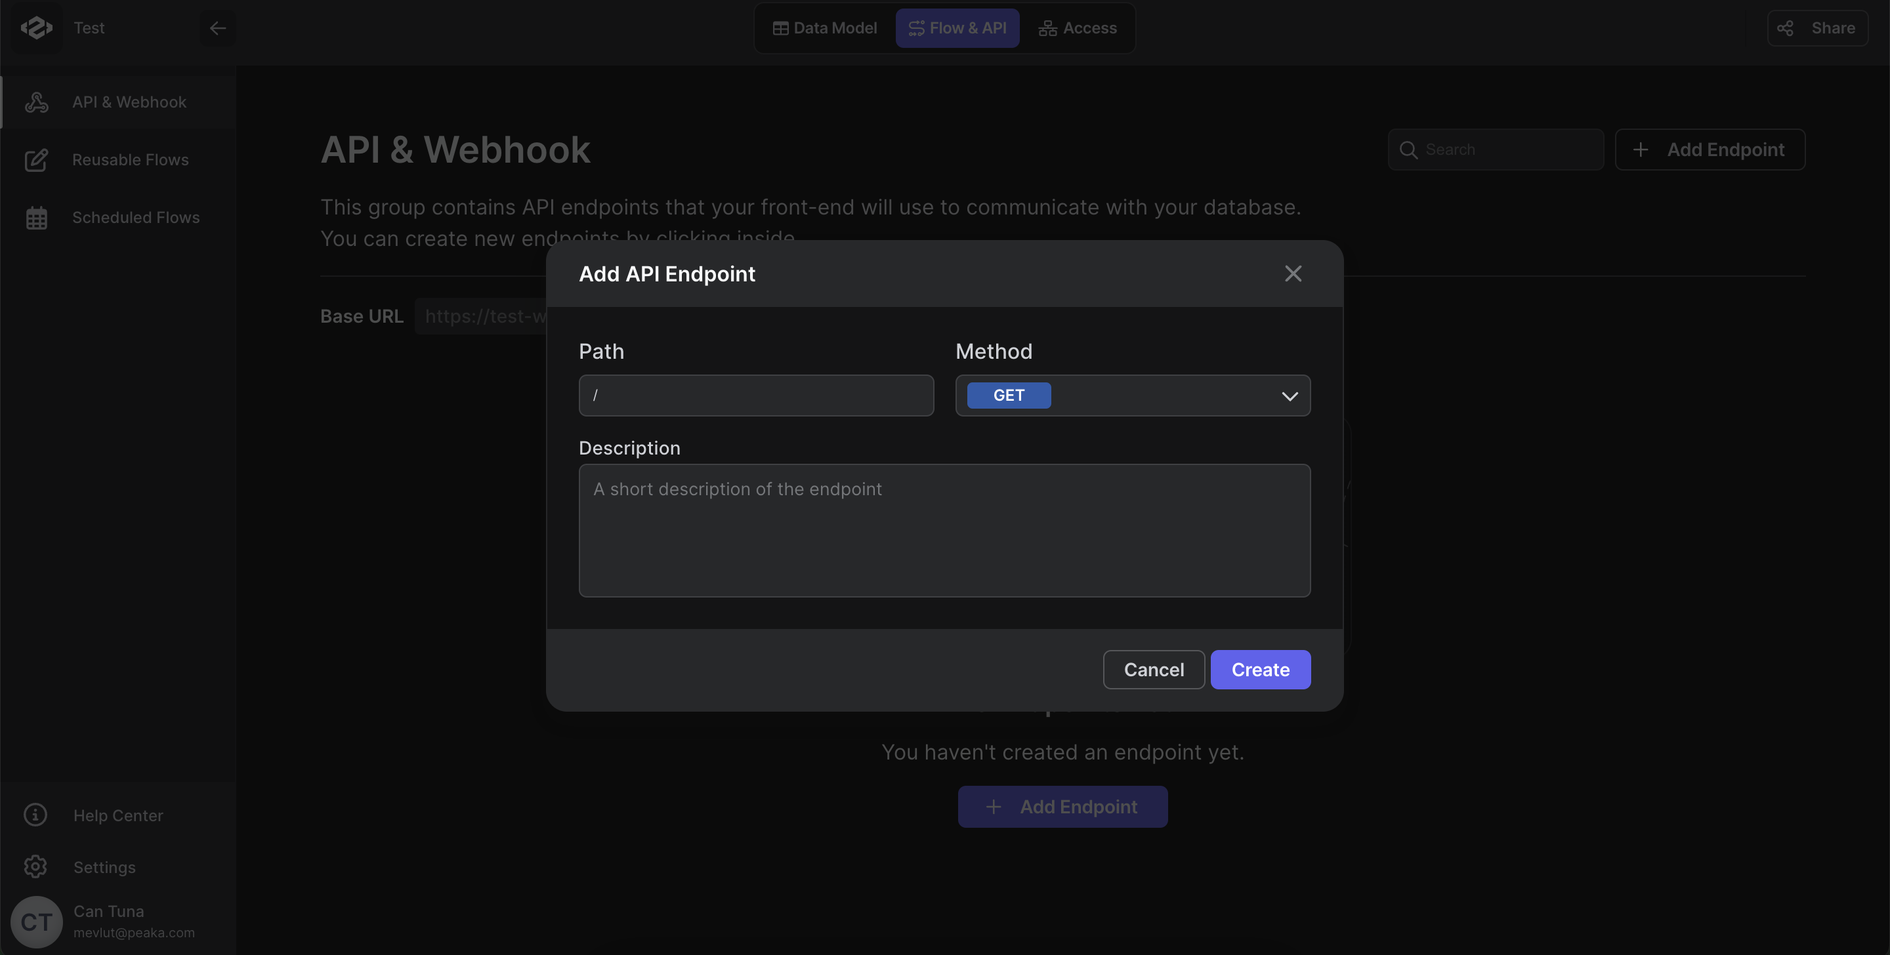Image resolution: width=1890 pixels, height=955 pixels.
Task: Click the Access hierarchy icon
Action: coord(1047,28)
